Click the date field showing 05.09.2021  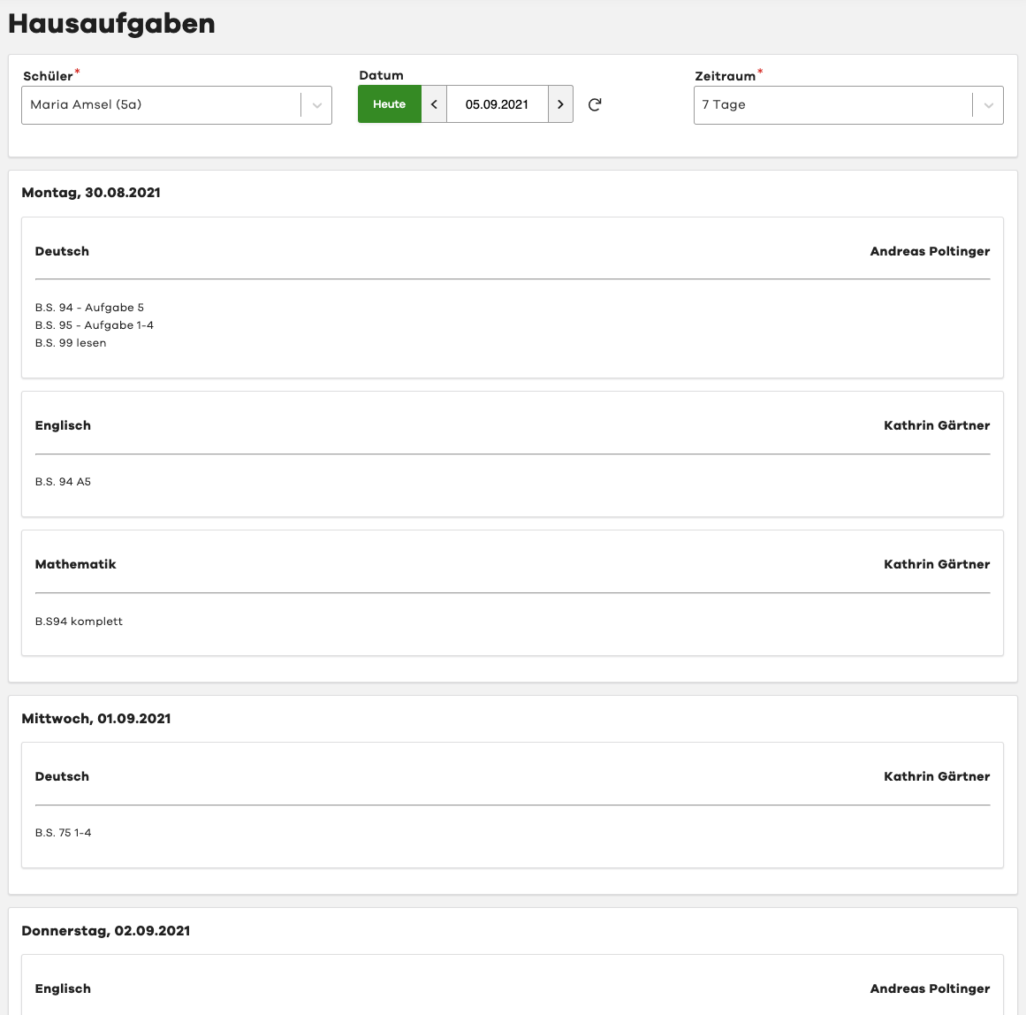[x=497, y=104]
